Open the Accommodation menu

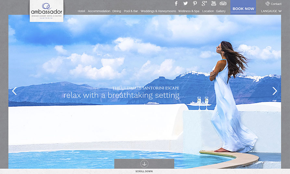[x=99, y=11]
